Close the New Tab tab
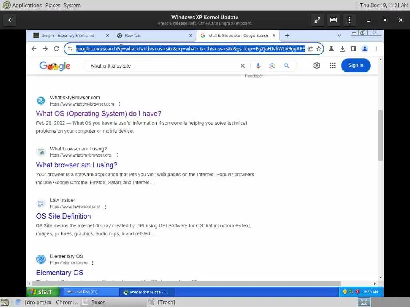Screen dimensions: 410x307 click(191, 36)
